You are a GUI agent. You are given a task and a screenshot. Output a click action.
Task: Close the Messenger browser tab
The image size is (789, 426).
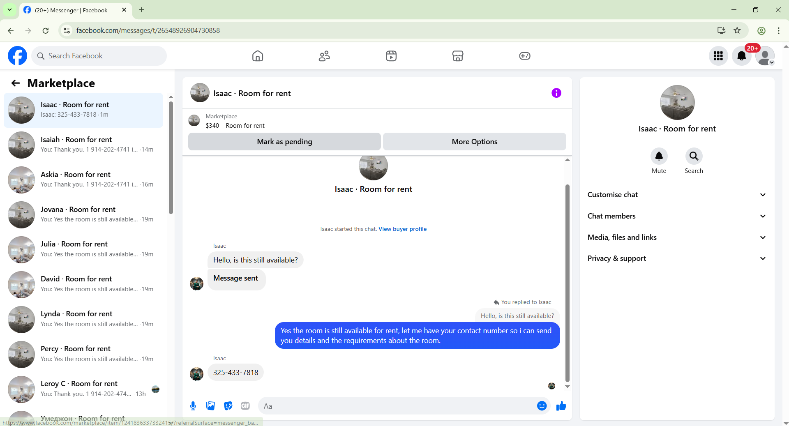[x=124, y=10]
